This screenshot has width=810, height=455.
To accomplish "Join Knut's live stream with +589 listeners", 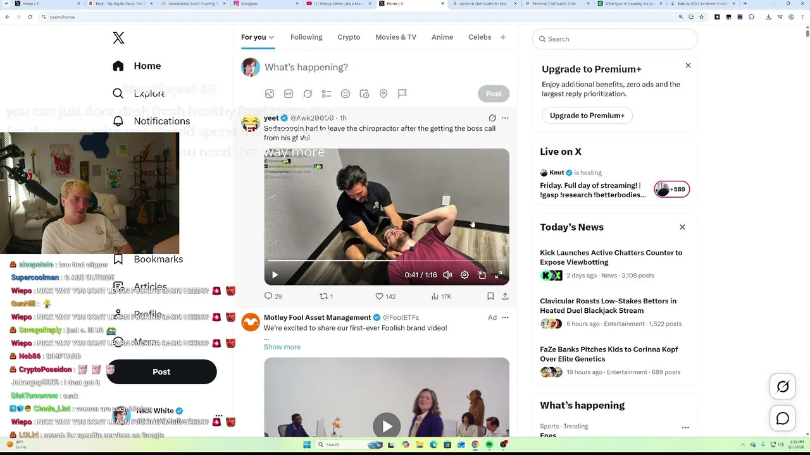I will (x=671, y=189).
